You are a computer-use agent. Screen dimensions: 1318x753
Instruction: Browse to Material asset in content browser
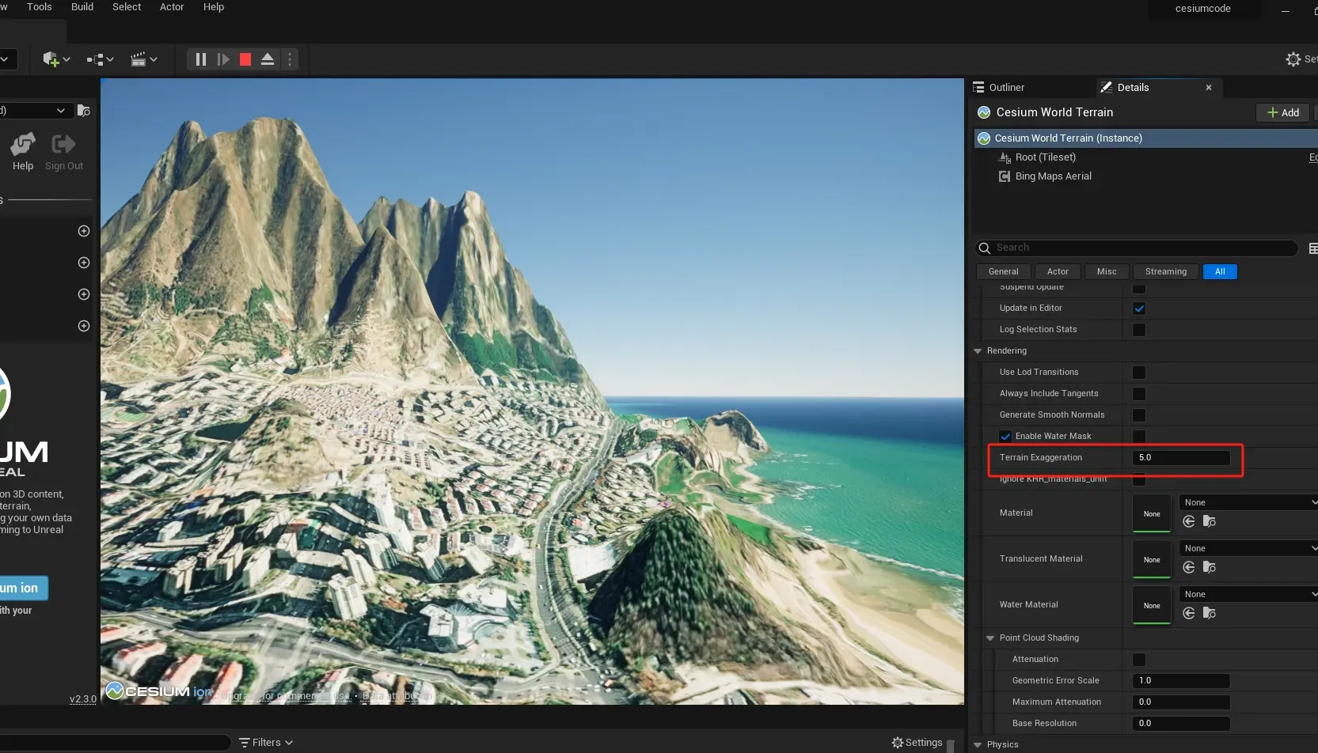pos(1210,521)
